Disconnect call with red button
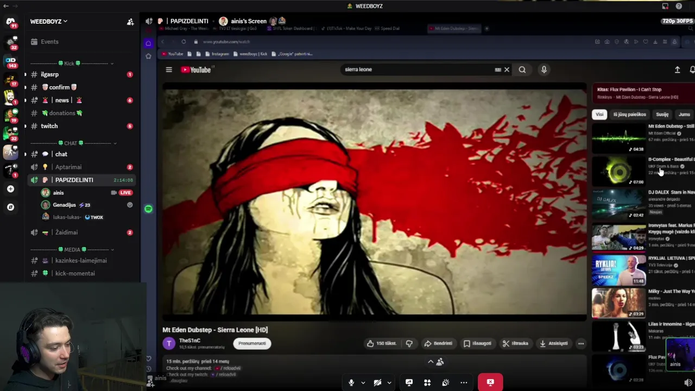695x391 pixels. pyautogui.click(x=490, y=382)
